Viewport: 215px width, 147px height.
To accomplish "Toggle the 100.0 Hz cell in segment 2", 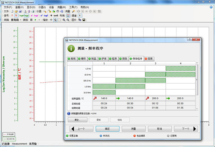I will 130,80.
